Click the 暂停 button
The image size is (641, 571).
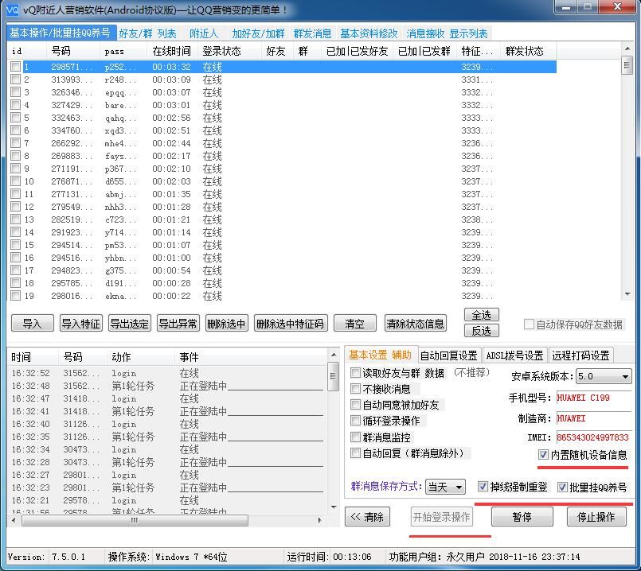pyautogui.click(x=522, y=517)
